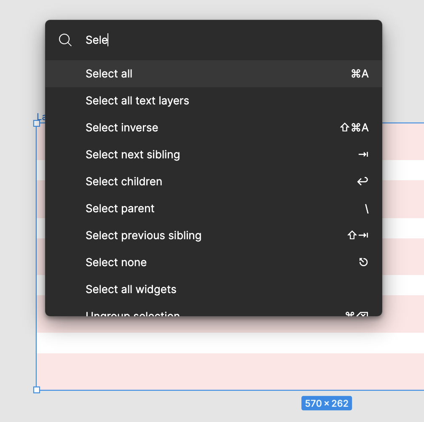Click the search magnifier icon
Image resolution: width=424 pixels, height=422 pixels.
point(65,40)
